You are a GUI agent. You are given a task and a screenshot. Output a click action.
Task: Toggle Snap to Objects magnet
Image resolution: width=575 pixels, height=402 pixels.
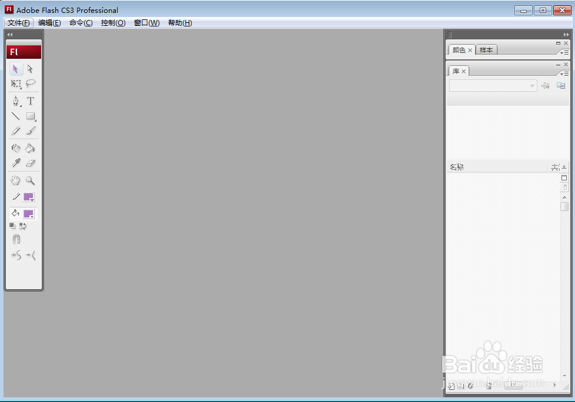click(x=16, y=239)
